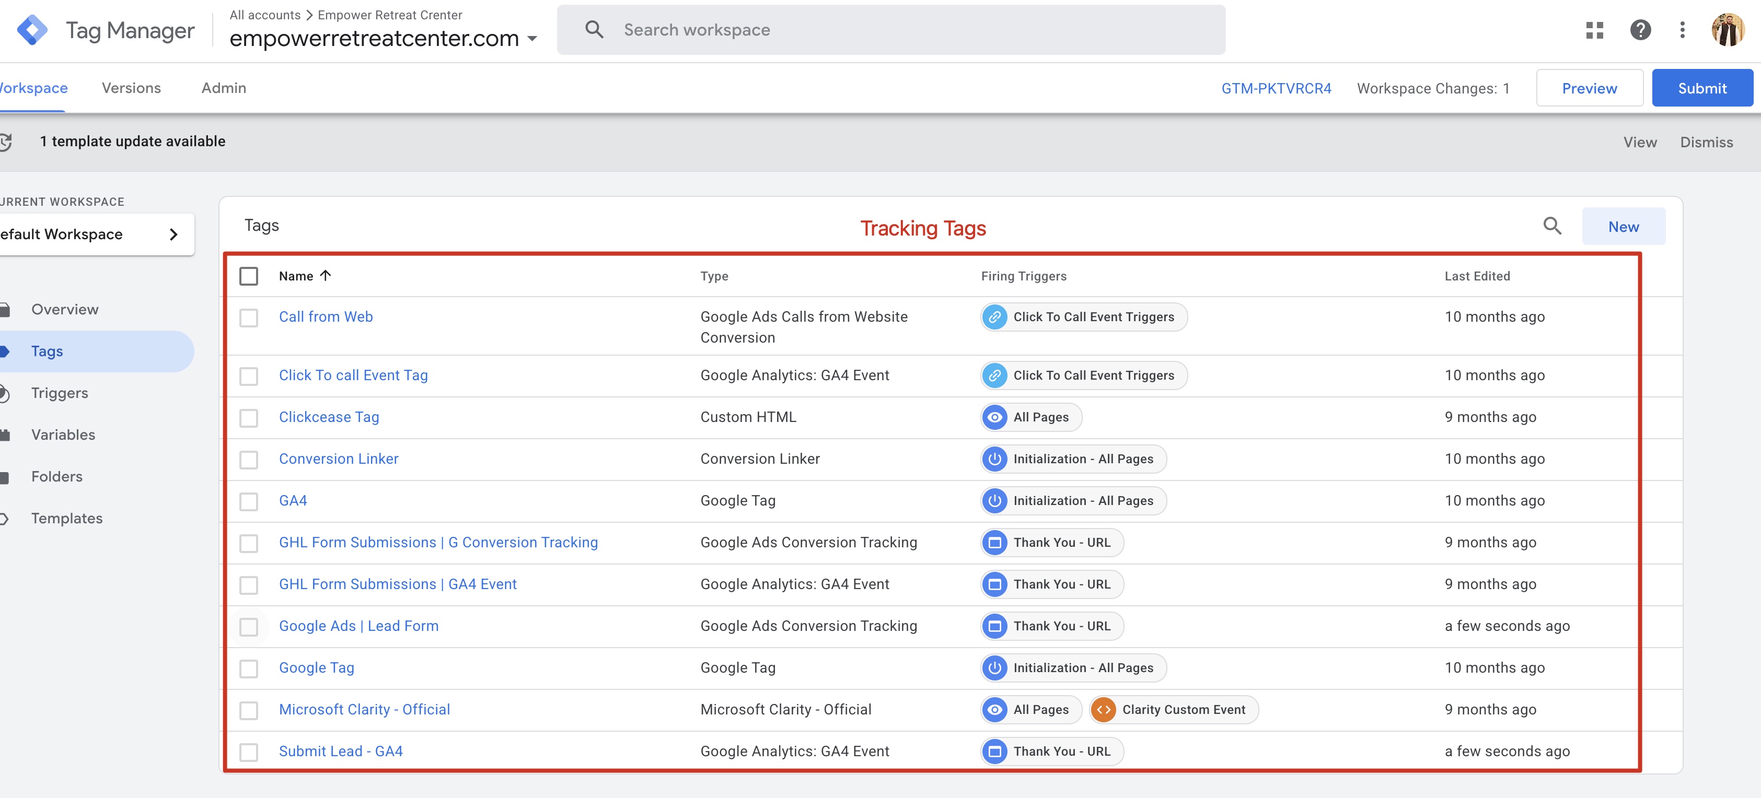Click All Pages eye icon in Microsoft Clarity row
The height and width of the screenshot is (798, 1761).
(994, 710)
